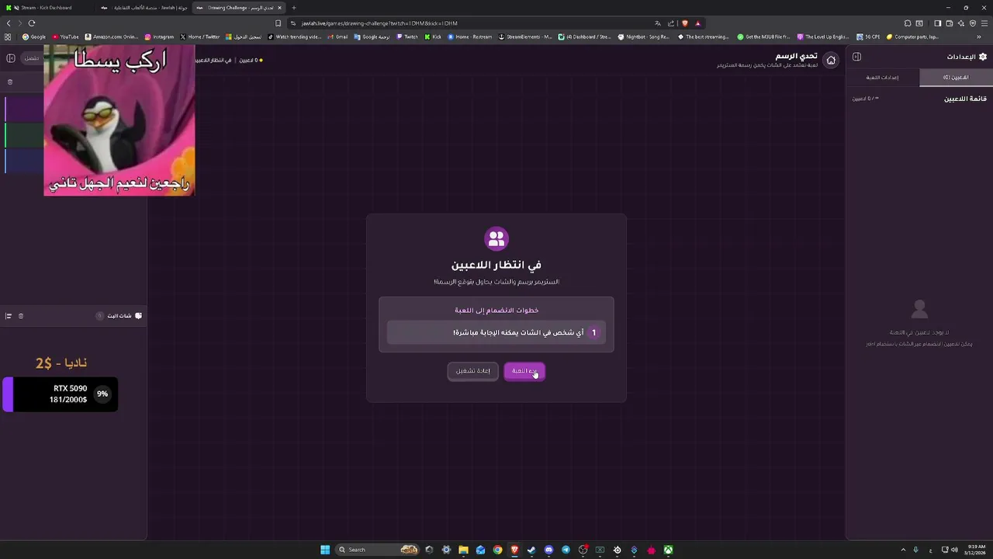Click the left panel toggle icon at top-left

click(x=11, y=58)
